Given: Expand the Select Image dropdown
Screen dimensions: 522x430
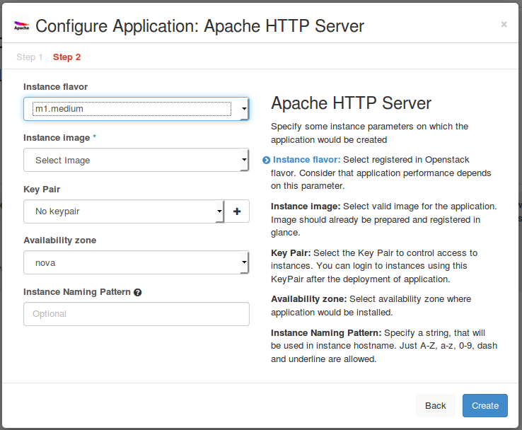Looking at the screenshot, I should (x=136, y=160).
